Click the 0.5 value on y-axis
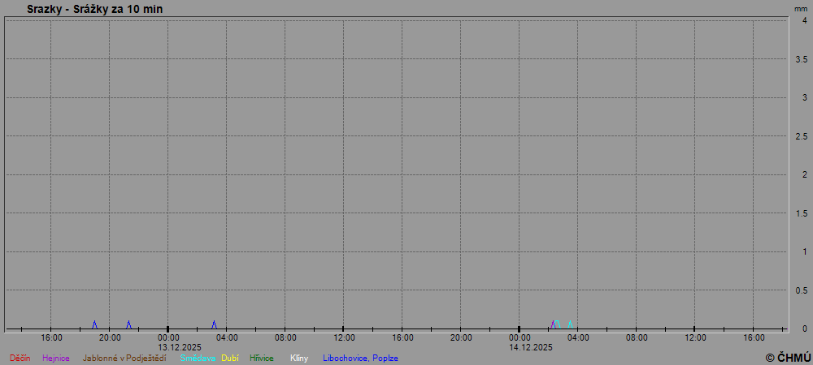This screenshot has width=813, height=365. (801, 290)
